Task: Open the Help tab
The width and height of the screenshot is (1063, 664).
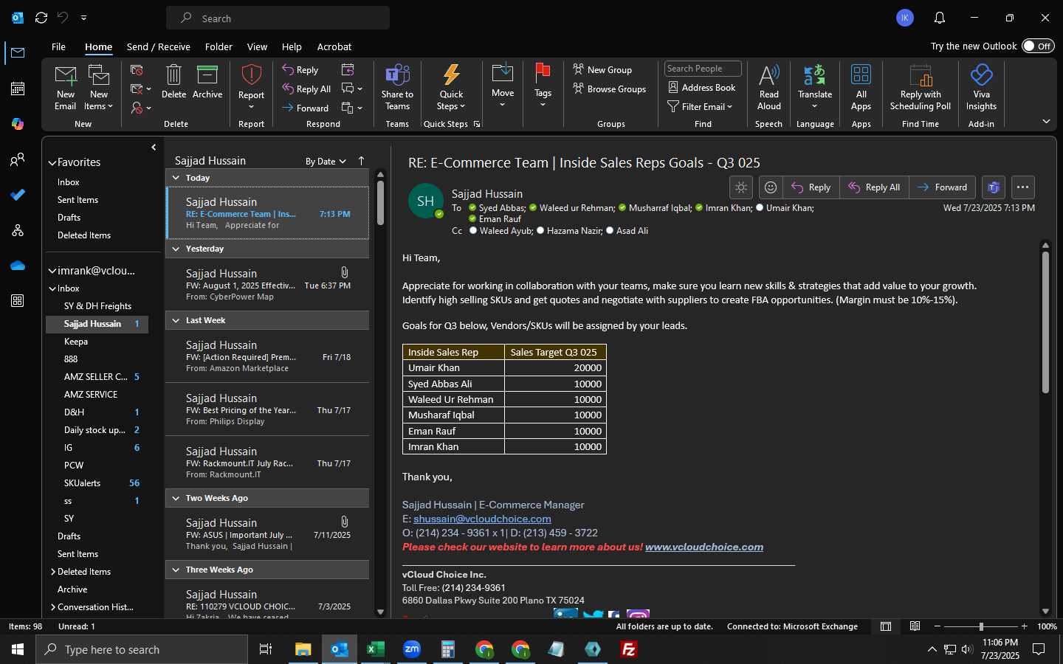Action: coord(292,46)
